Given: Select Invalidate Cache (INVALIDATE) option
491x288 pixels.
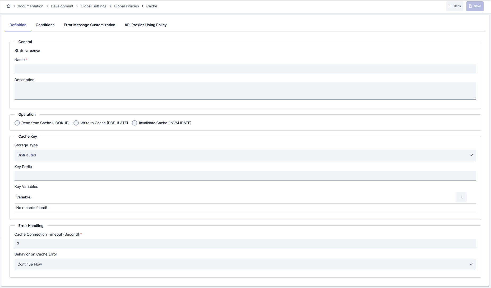Looking at the screenshot, I should (135, 123).
